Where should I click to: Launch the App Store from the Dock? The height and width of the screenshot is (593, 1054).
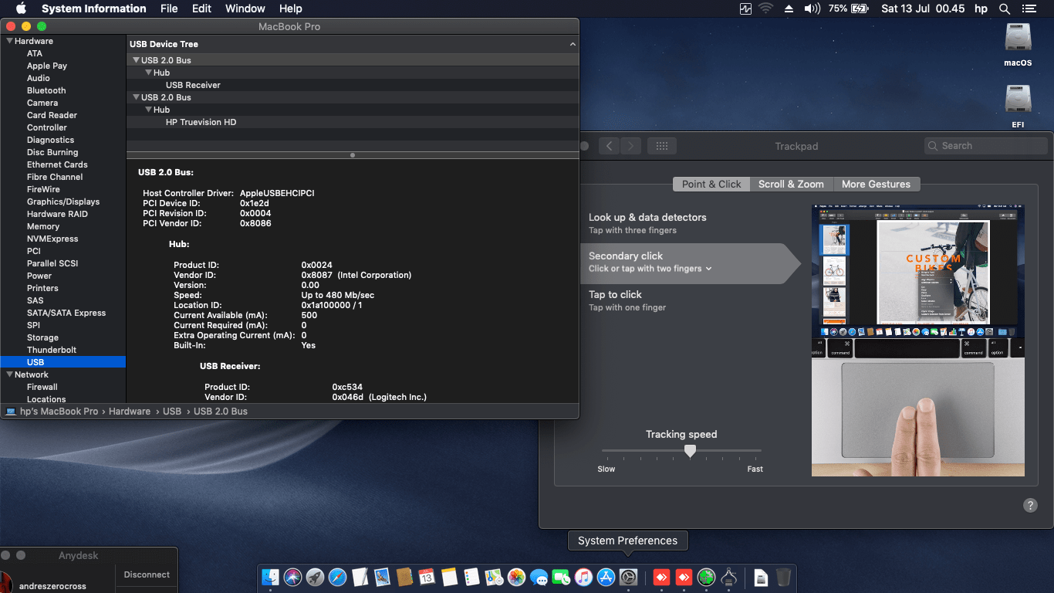tap(606, 577)
